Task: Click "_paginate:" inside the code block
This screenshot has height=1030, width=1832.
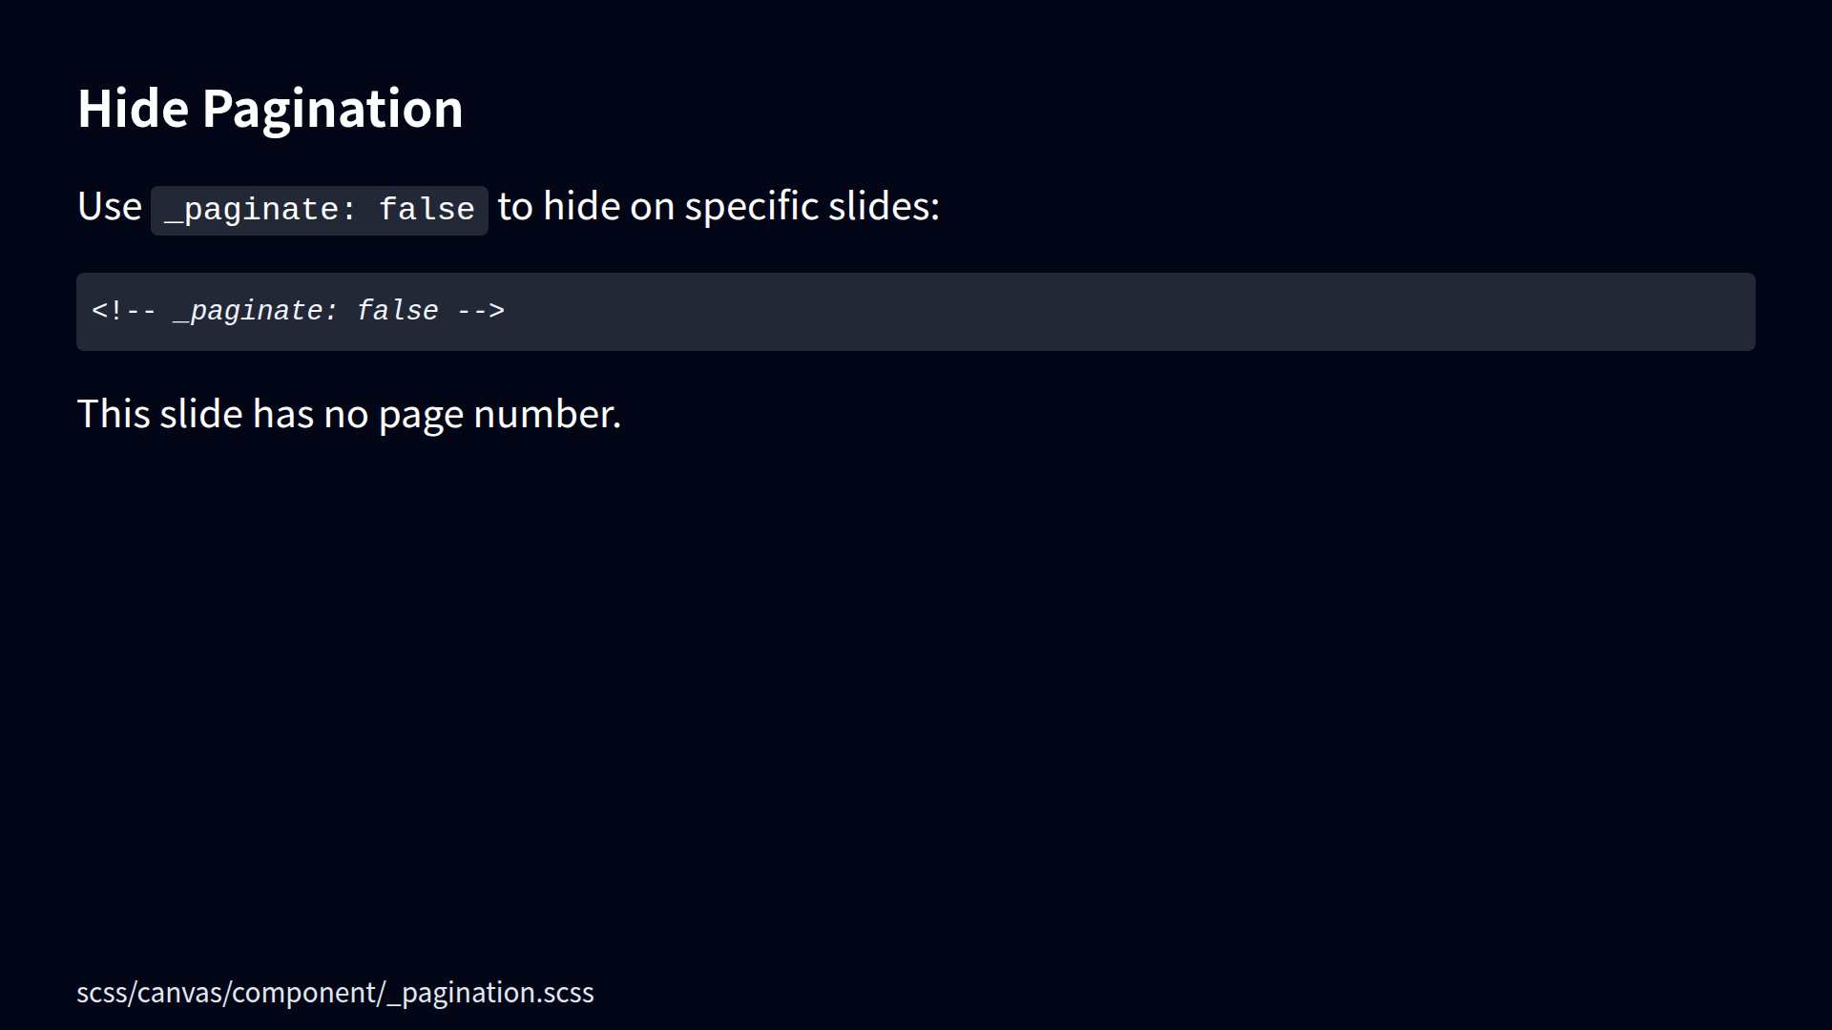Action: coord(256,311)
